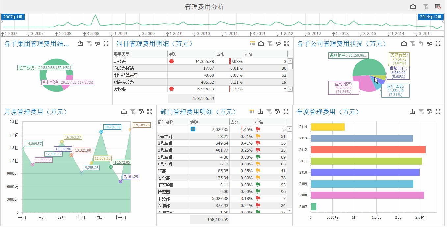This screenshot has height=227, width=447.
Task: Click the 科目管理费用明细 scrollbar up arrow
Action: 290,61
